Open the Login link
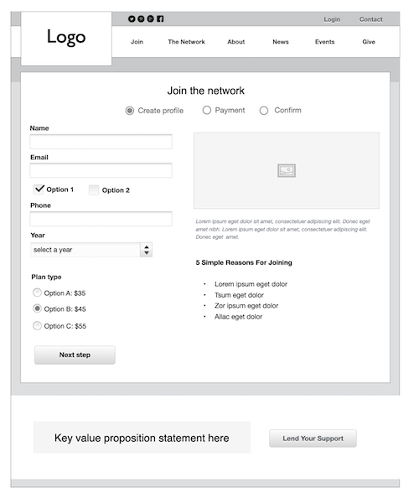The width and height of the screenshot is (419, 498). [x=332, y=19]
